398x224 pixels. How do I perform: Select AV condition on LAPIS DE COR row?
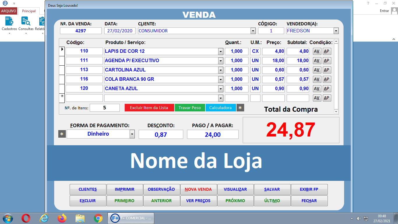tap(317, 51)
